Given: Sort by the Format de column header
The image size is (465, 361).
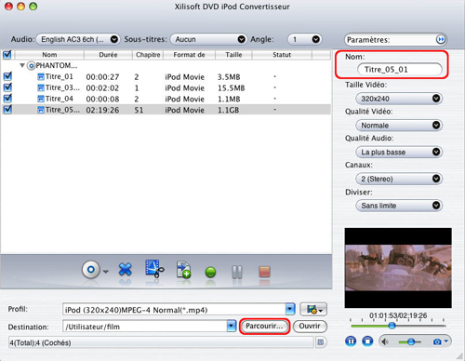Looking at the screenshot, I should coord(189,55).
